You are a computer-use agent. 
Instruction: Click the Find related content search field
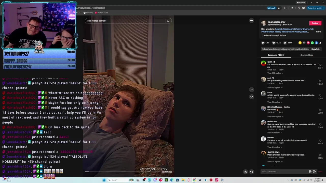[x=125, y=21]
